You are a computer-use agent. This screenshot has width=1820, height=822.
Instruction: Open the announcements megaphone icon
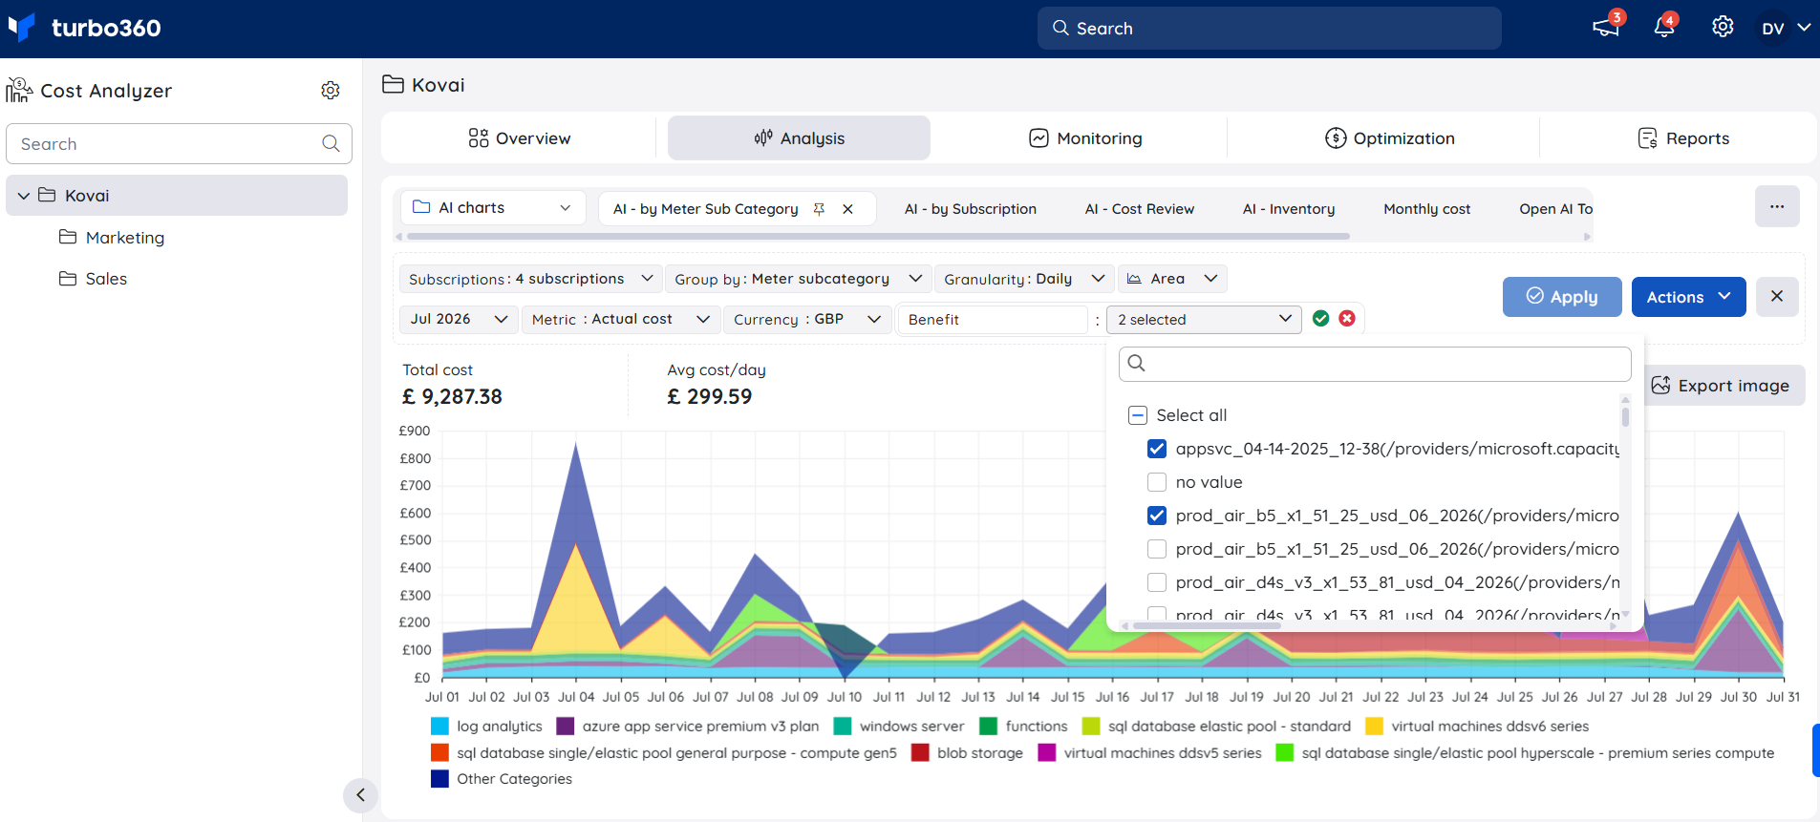[1606, 28]
